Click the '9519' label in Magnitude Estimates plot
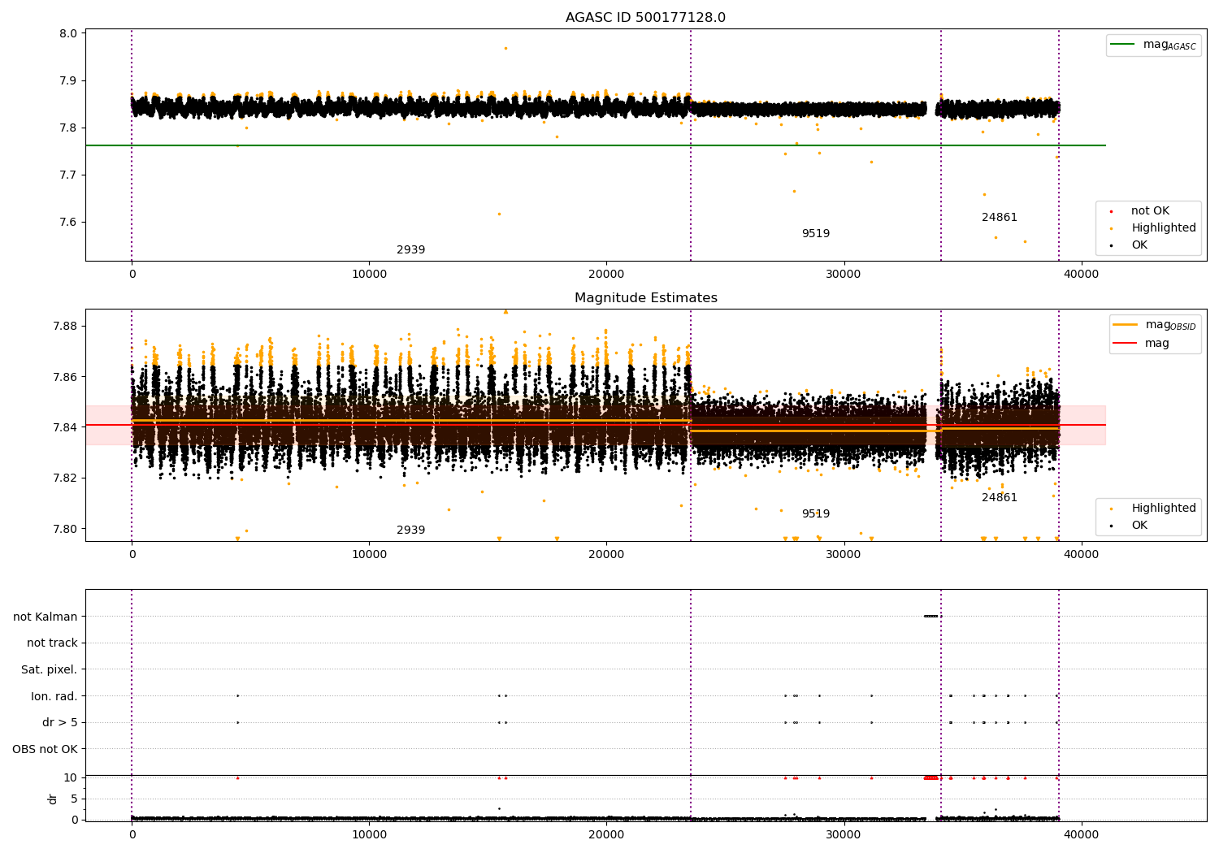Viewport: 1219px width, 853px height. click(x=816, y=514)
